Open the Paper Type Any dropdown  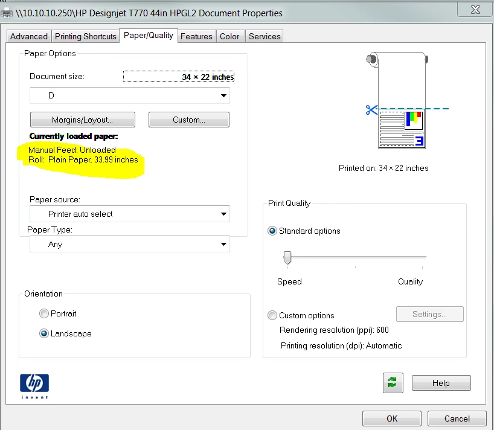click(129, 244)
